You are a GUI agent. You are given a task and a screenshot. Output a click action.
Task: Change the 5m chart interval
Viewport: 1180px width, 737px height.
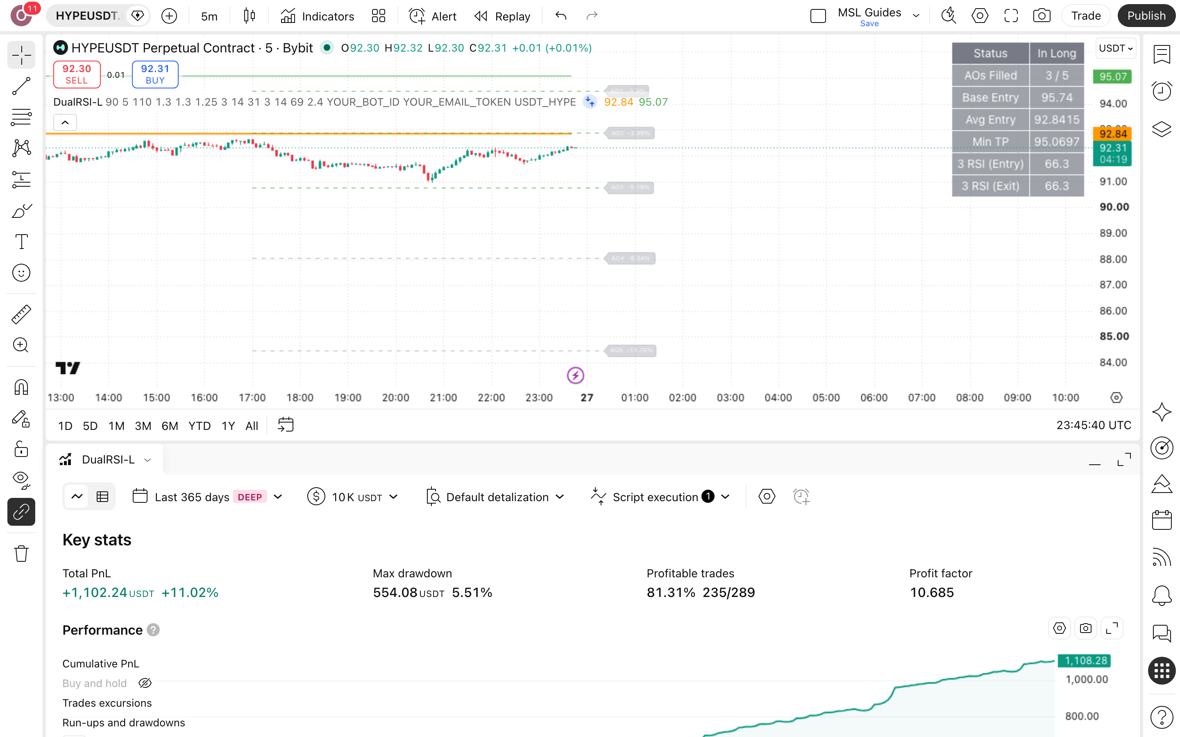[x=209, y=16]
